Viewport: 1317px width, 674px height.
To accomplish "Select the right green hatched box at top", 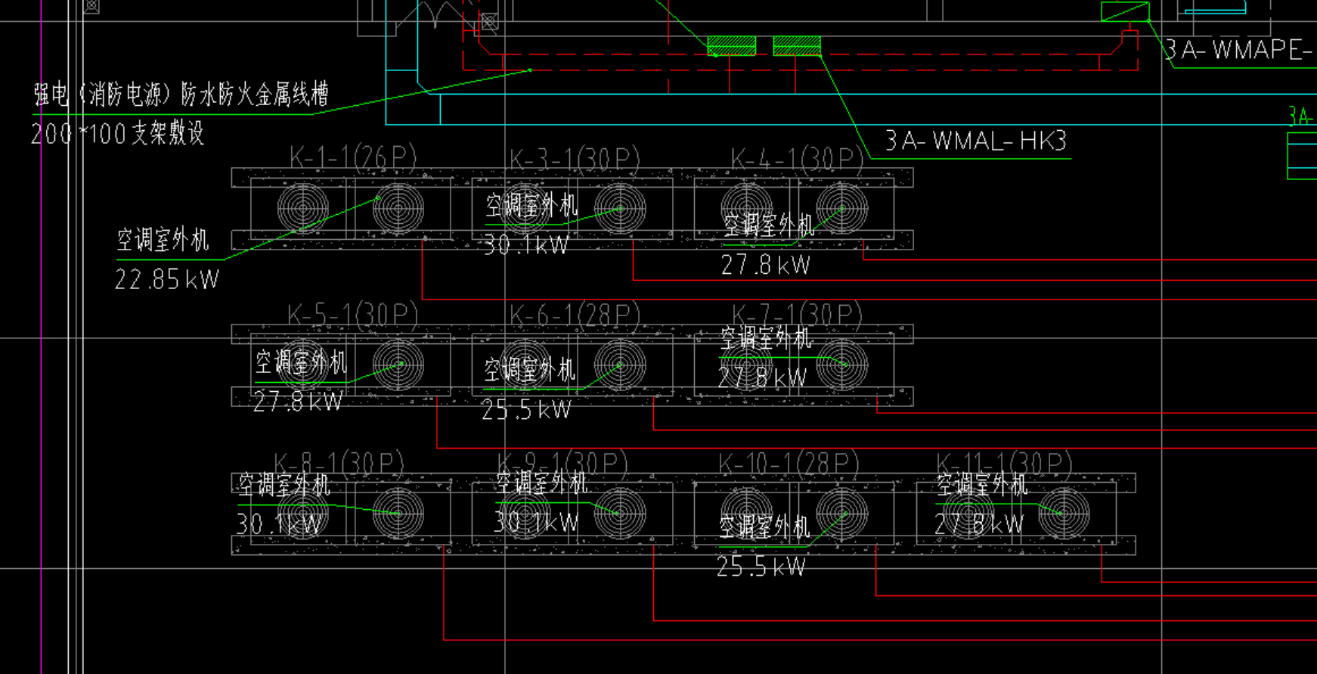I will (797, 46).
